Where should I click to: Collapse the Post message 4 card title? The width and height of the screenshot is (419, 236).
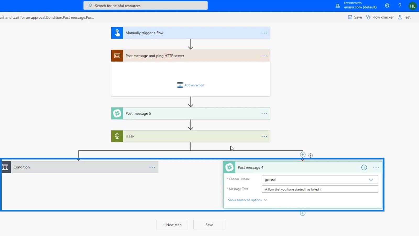(251, 168)
